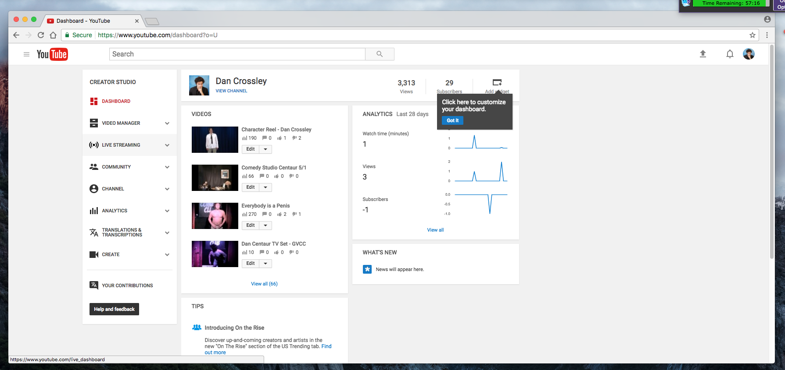Click the Live Streaming broadcast icon
The width and height of the screenshot is (785, 370).
[94, 145]
